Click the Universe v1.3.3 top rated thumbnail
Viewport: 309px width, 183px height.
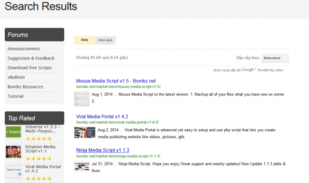(13, 132)
